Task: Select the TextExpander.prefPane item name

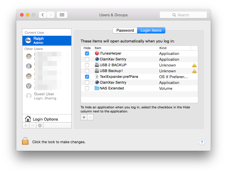Action: [119, 77]
